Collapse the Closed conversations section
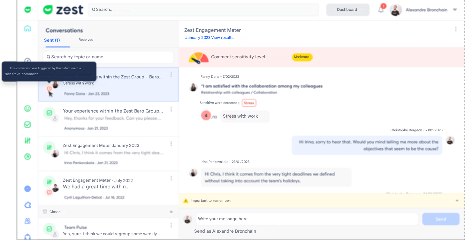Screen dimensions: 465x241 click(x=171, y=212)
